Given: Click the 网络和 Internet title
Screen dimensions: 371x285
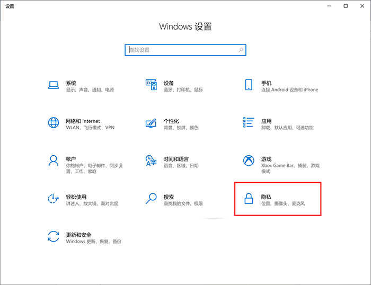Looking at the screenshot, I should pos(83,121).
